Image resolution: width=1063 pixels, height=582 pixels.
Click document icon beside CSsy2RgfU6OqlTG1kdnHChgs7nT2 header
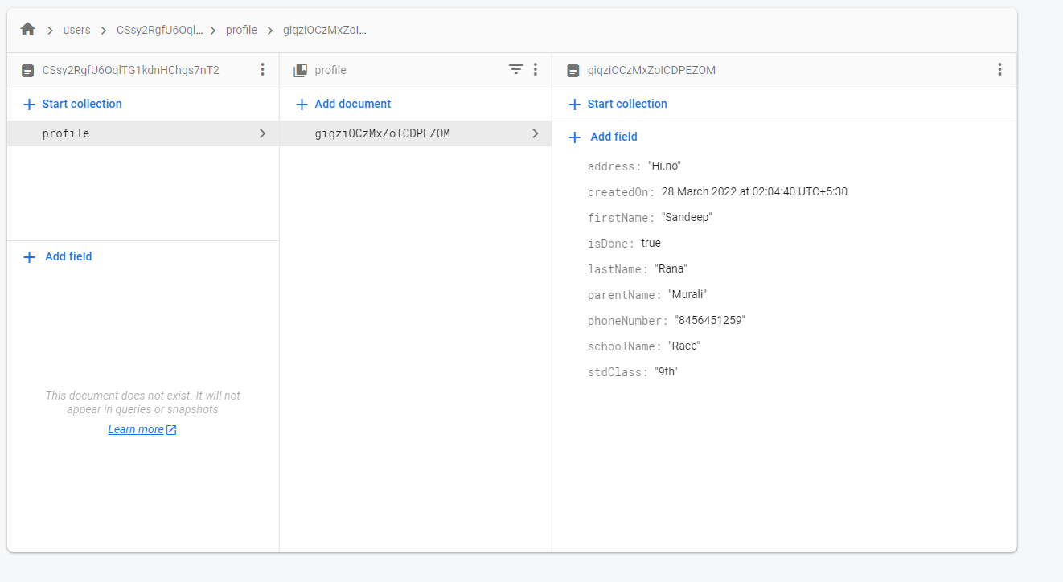click(28, 71)
